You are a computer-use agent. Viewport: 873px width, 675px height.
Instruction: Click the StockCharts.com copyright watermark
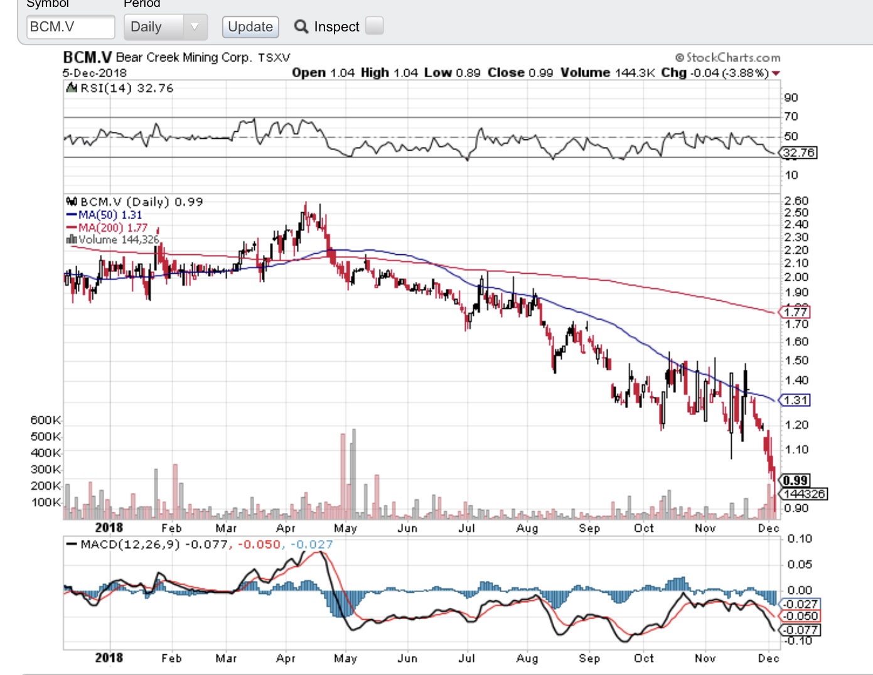[728, 58]
